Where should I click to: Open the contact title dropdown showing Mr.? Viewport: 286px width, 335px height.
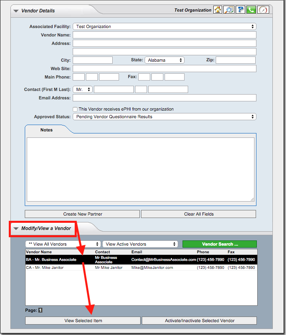(x=83, y=89)
